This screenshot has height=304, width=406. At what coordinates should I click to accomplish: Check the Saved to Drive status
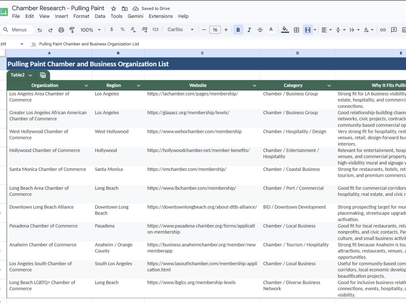click(x=151, y=9)
